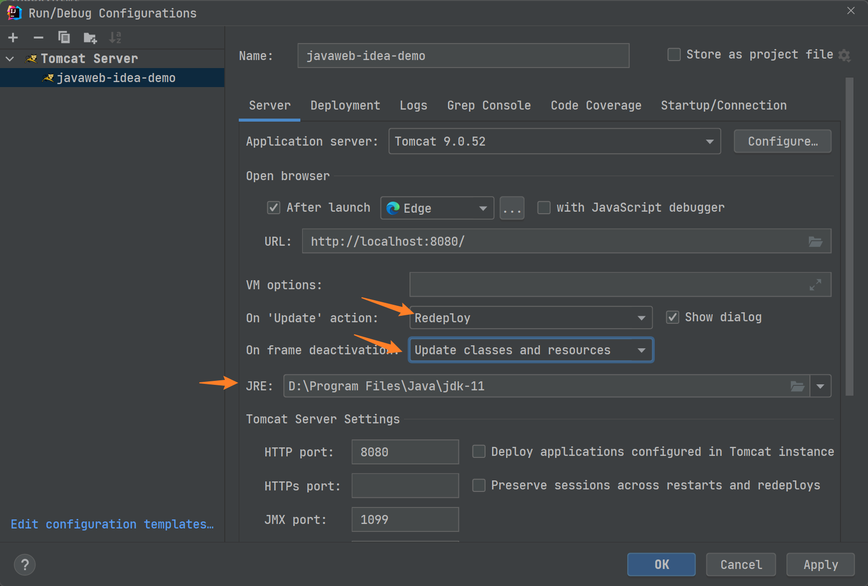Collapse the Tomcat Server tree node
The height and width of the screenshot is (586, 868).
(x=10, y=59)
